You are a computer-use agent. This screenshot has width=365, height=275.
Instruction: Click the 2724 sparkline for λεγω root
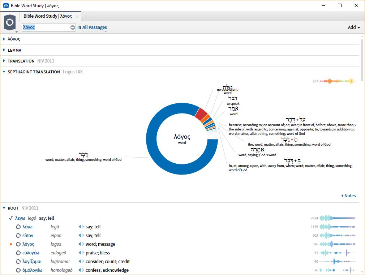(x=338, y=218)
